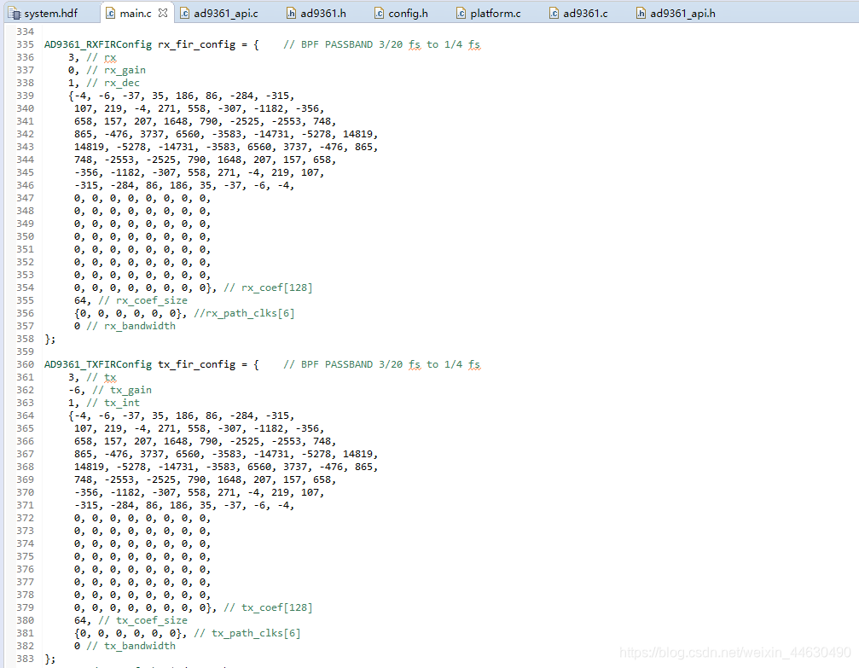The image size is (859, 668).
Task: Click the platform.c file icon
Action: (461, 13)
